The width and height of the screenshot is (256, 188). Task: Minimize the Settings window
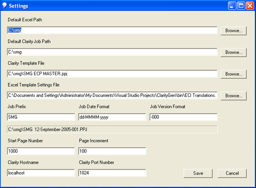click(x=232, y=6)
